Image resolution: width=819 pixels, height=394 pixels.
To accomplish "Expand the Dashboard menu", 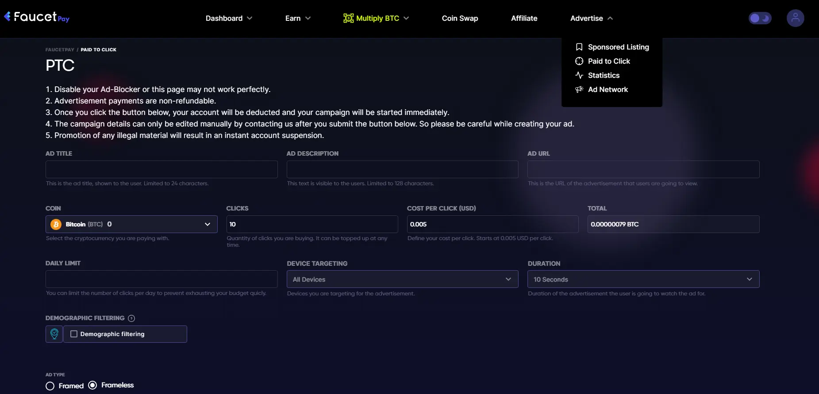I will [x=229, y=18].
